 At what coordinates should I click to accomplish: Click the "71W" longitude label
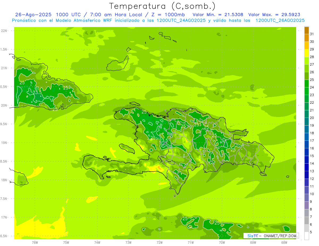191,242
